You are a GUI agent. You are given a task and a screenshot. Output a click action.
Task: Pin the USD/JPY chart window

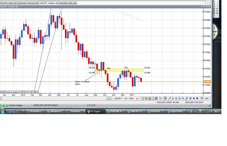204,7
